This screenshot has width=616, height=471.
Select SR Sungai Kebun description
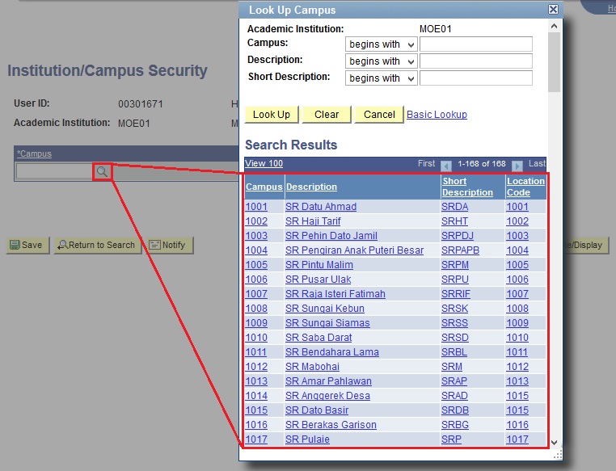pyautogui.click(x=325, y=309)
